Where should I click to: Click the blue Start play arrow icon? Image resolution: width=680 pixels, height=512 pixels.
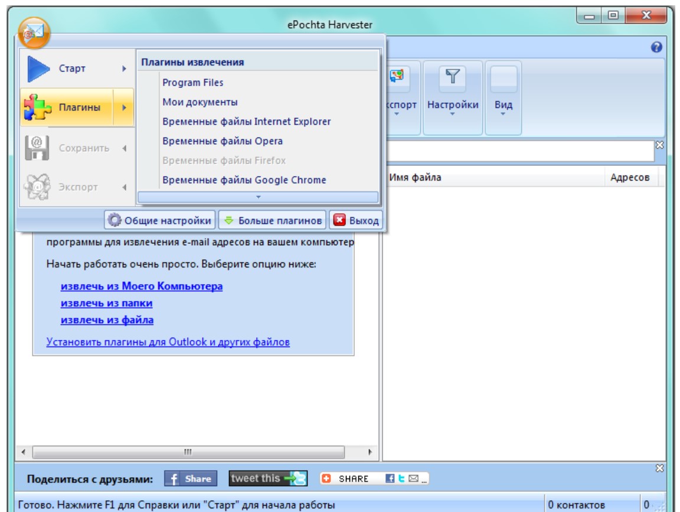(x=38, y=69)
